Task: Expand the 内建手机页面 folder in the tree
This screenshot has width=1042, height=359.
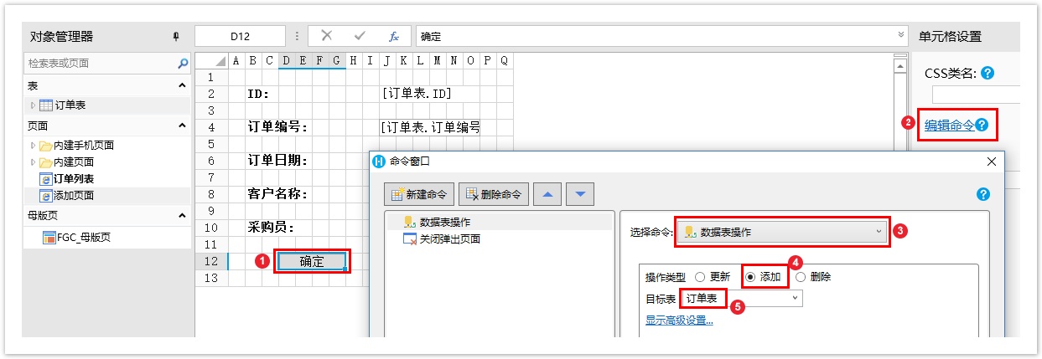Action: pos(34,146)
